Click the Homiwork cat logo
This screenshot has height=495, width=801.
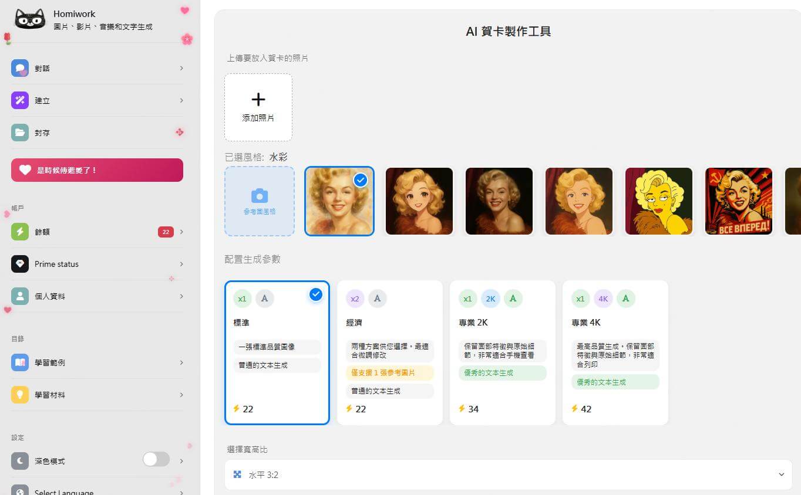30,19
